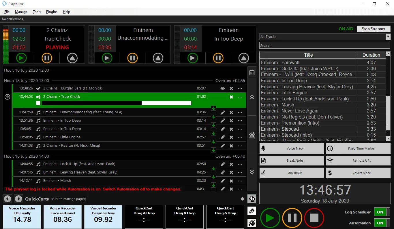Screen dimensions: 394x229
Task: Click the Trap Check playback progress bar
Action: click(115, 103)
